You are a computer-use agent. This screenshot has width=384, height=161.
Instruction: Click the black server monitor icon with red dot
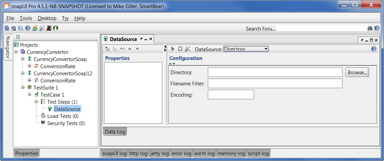click(49, 28)
